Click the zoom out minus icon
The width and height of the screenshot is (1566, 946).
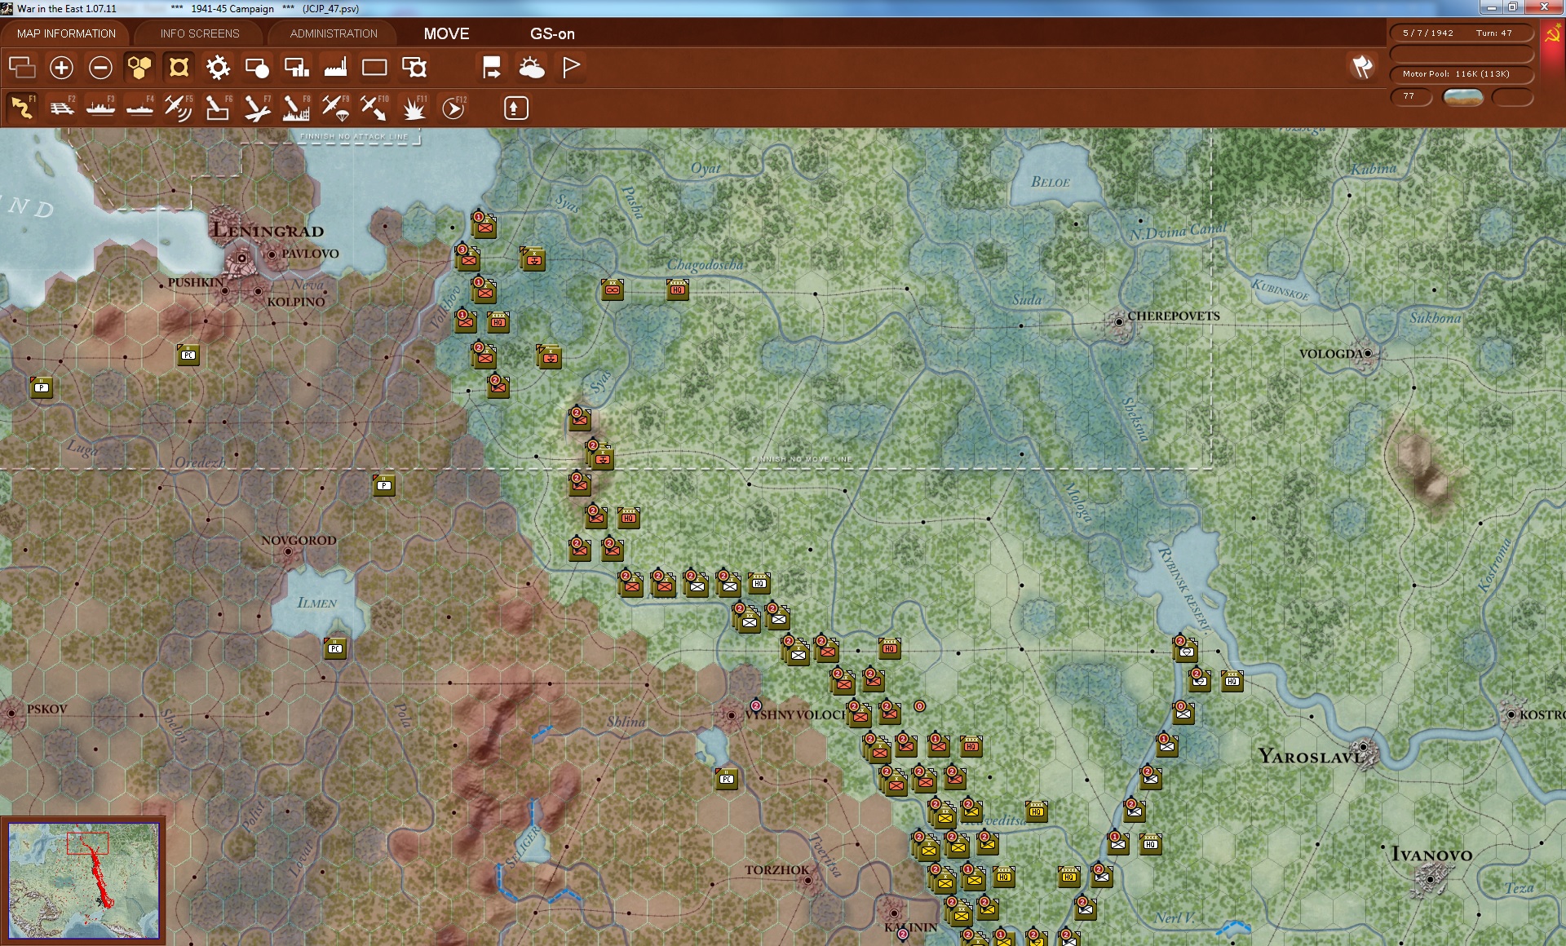(100, 68)
